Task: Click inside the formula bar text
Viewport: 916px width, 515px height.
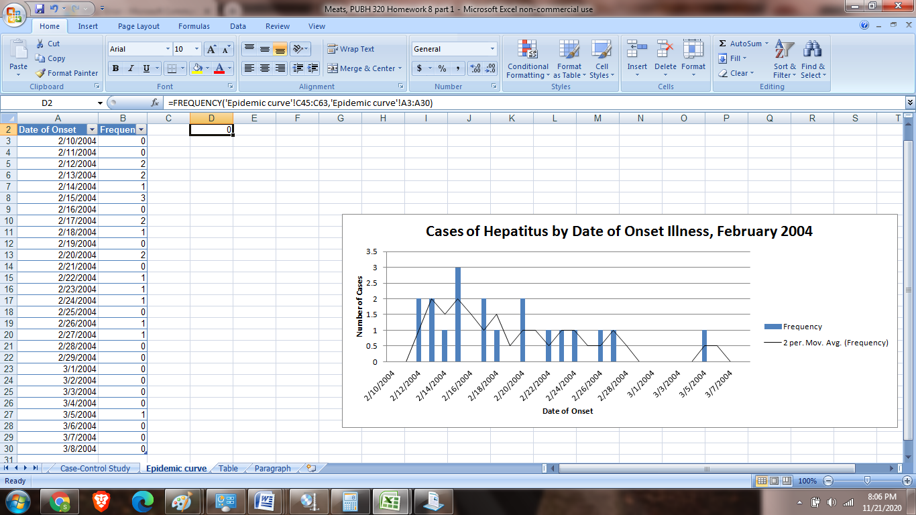Action: tap(300, 103)
